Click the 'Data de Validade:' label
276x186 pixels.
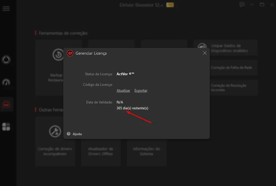click(99, 102)
